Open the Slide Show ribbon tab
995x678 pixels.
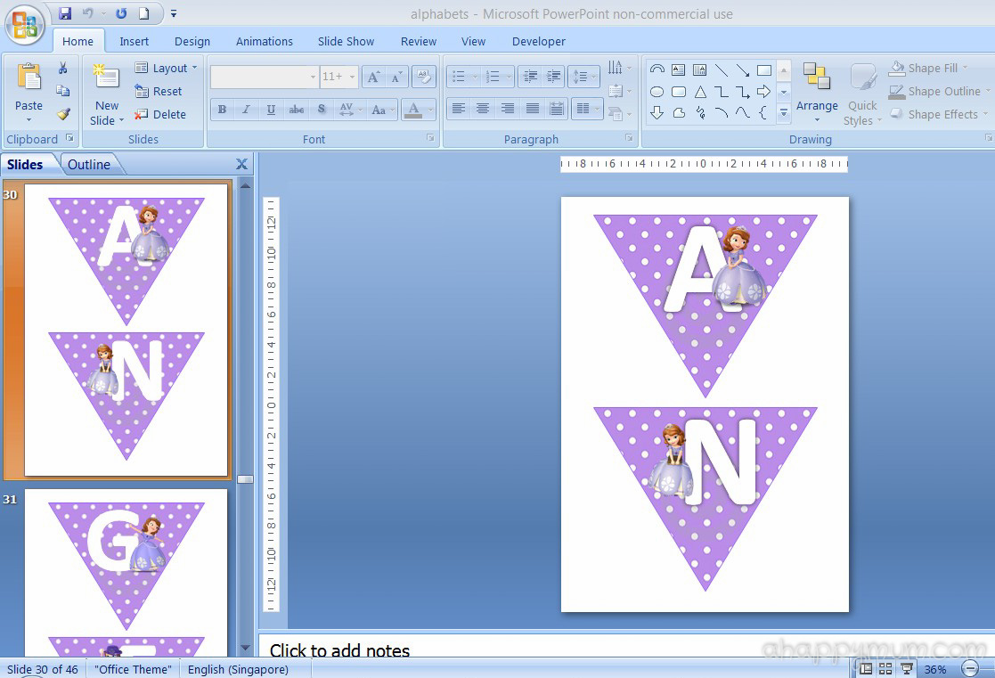tap(346, 41)
